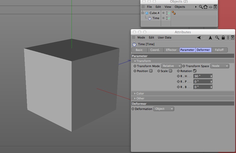The height and width of the screenshot is (153, 236).
Task: Enable the Position checkbox
Action: click(151, 71)
